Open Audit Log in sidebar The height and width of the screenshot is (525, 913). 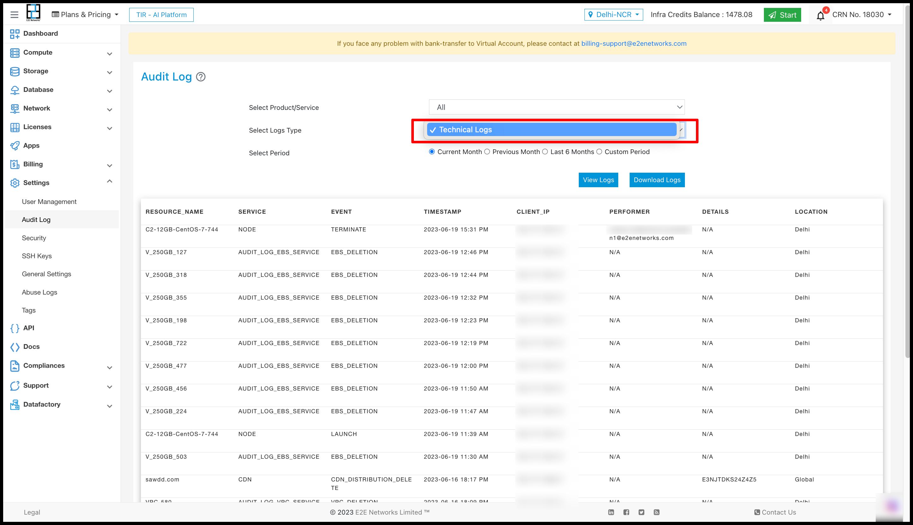36,220
